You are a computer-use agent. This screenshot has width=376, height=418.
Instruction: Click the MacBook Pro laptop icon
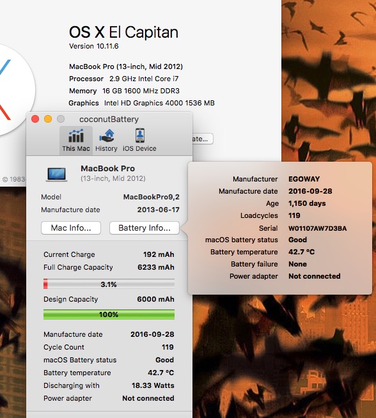[x=56, y=174]
